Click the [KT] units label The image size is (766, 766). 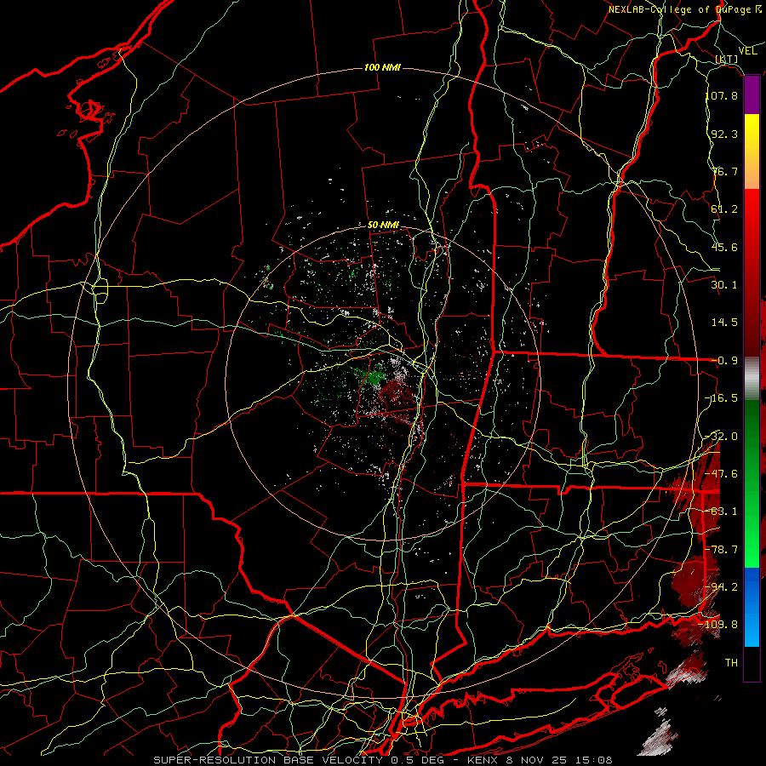[x=727, y=59]
